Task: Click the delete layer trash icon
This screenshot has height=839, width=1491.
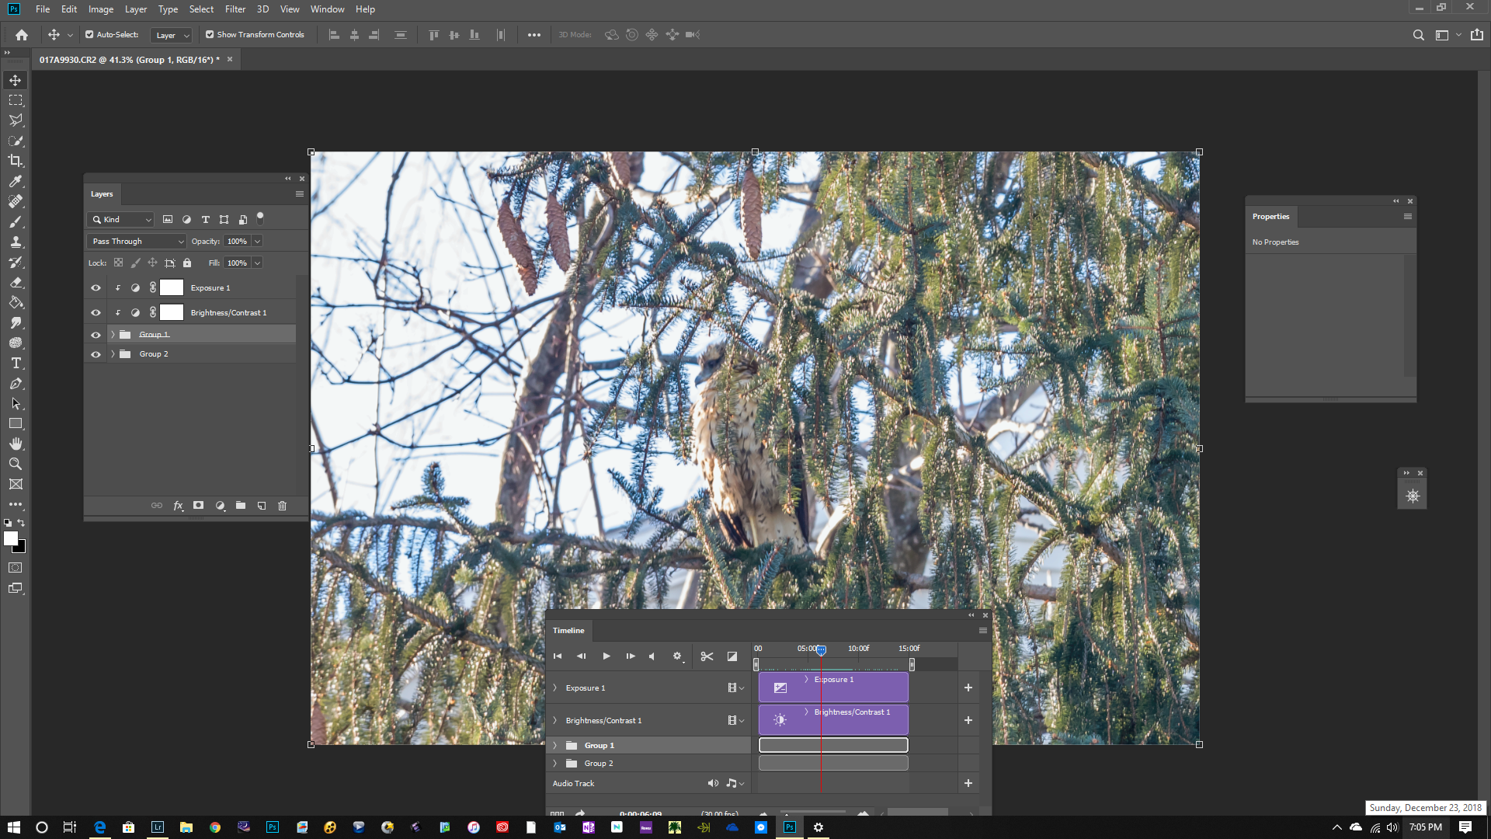Action: (283, 506)
